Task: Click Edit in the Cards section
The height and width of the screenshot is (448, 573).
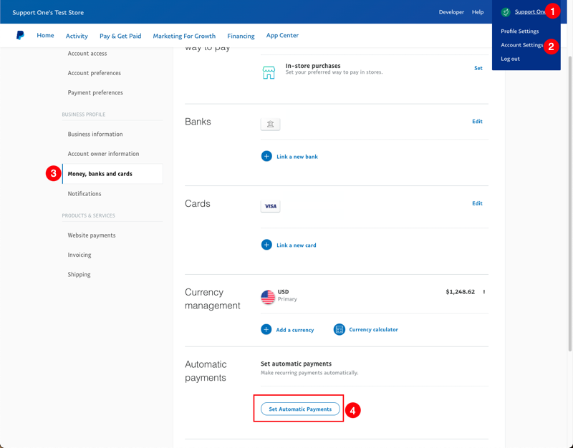Action: 477,203
